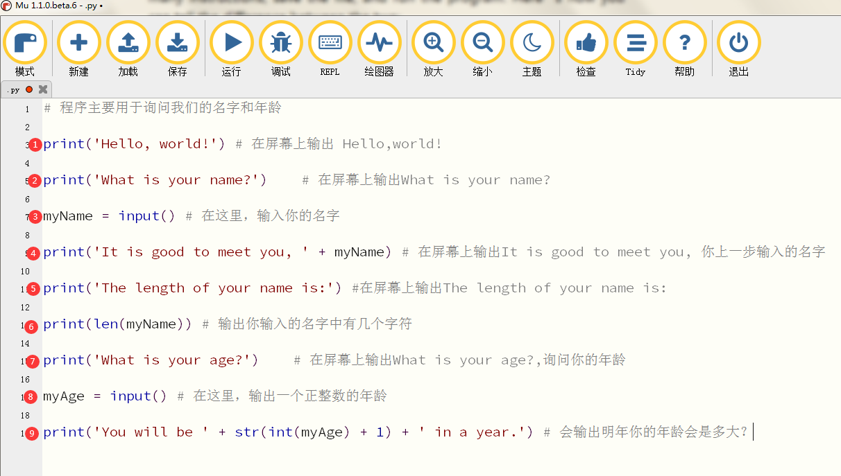Screen dimensions: 841x476
Task: Run the program with 运行
Action: [x=232, y=43]
